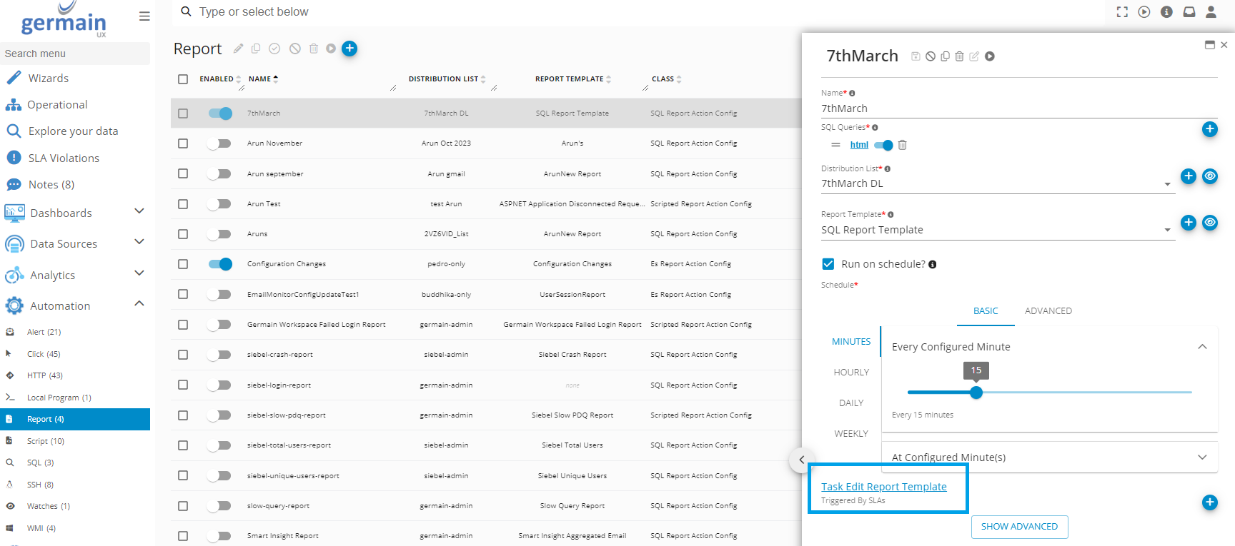Click the minutes slider handle at 15
The image size is (1235, 546).
[x=976, y=393]
